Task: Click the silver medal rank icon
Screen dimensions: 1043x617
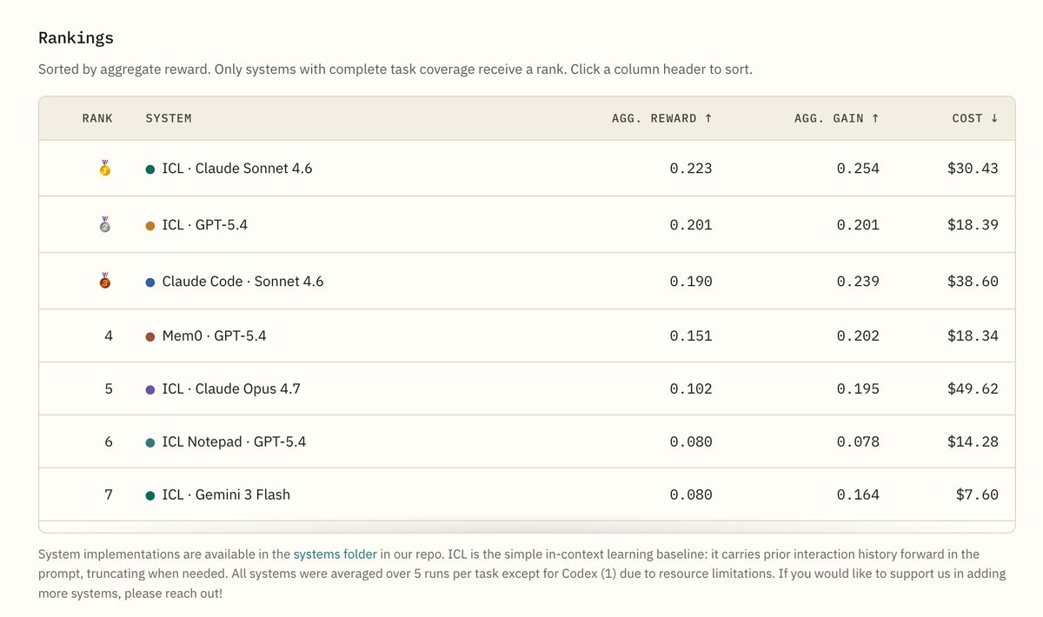Action: (x=104, y=224)
